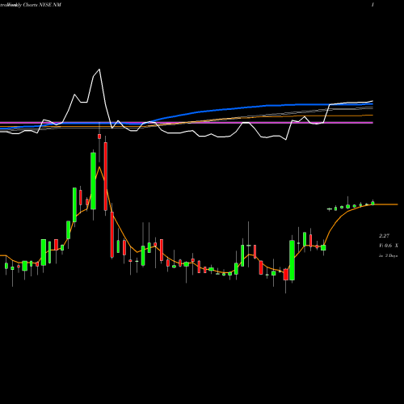Click the 'Charts NYSE NM' title text
404x404 pixels.
[42, 5]
